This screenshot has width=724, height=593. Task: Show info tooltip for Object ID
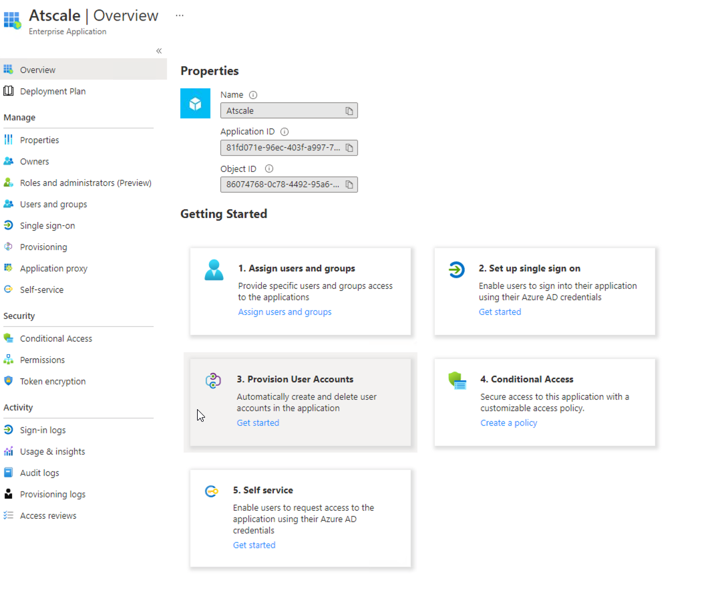tap(269, 168)
